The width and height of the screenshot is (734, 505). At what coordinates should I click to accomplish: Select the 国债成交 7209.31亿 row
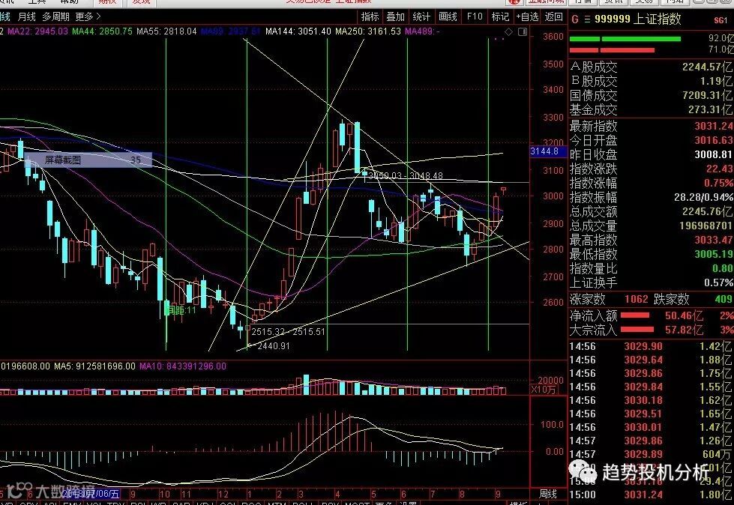651,95
